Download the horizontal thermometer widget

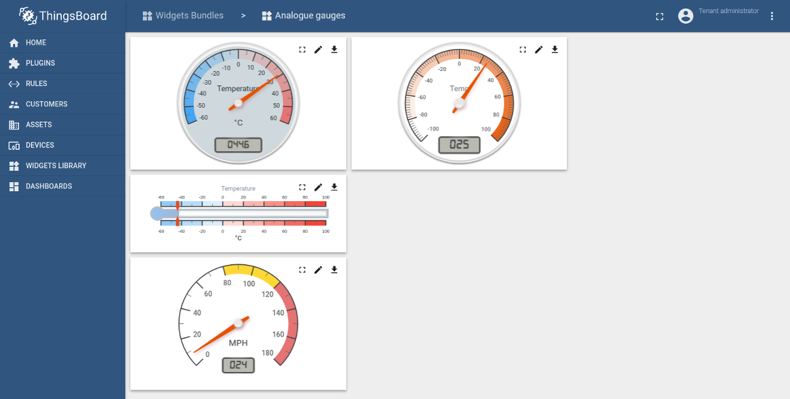pos(334,187)
